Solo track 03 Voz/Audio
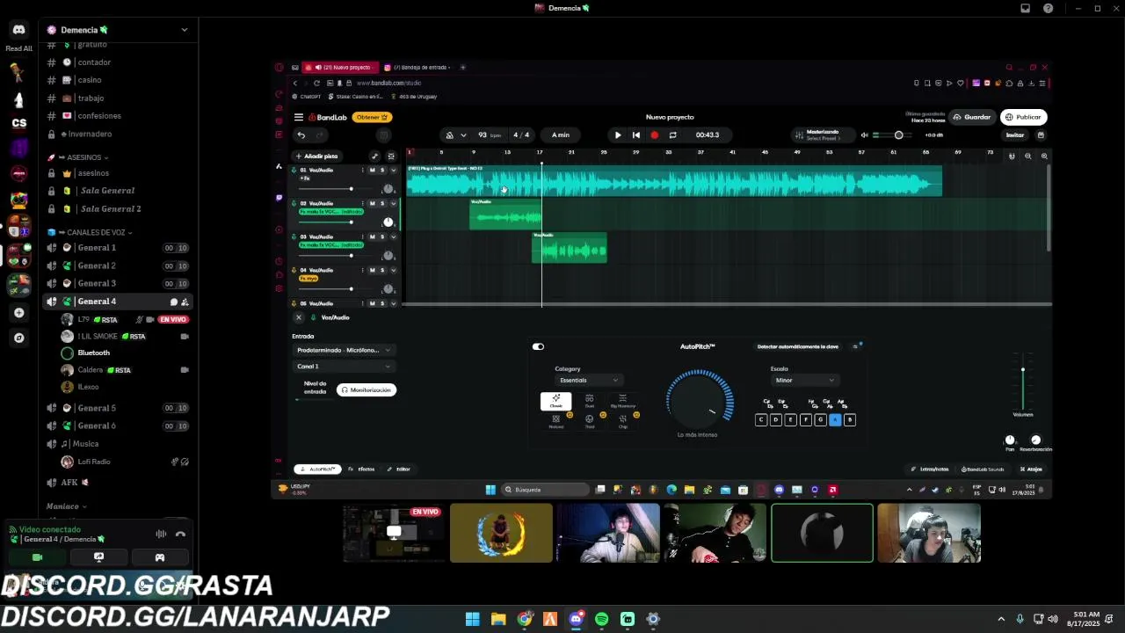This screenshot has height=633, width=1125. click(382, 237)
